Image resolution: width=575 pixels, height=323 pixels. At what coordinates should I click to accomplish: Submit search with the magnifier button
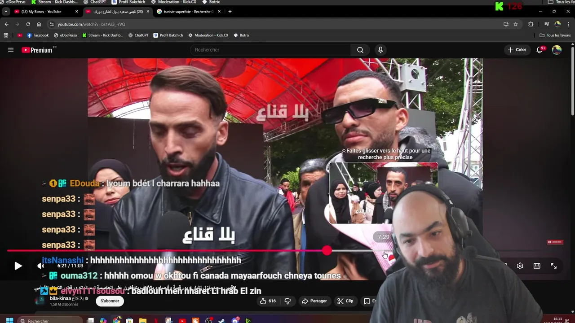(360, 50)
